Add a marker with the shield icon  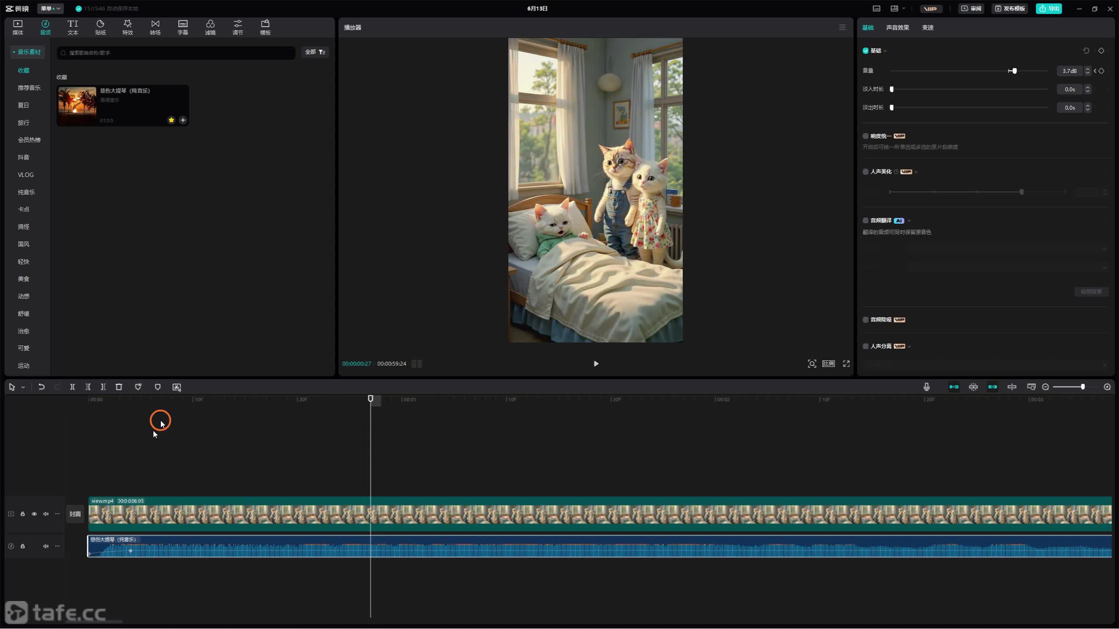coord(158,387)
